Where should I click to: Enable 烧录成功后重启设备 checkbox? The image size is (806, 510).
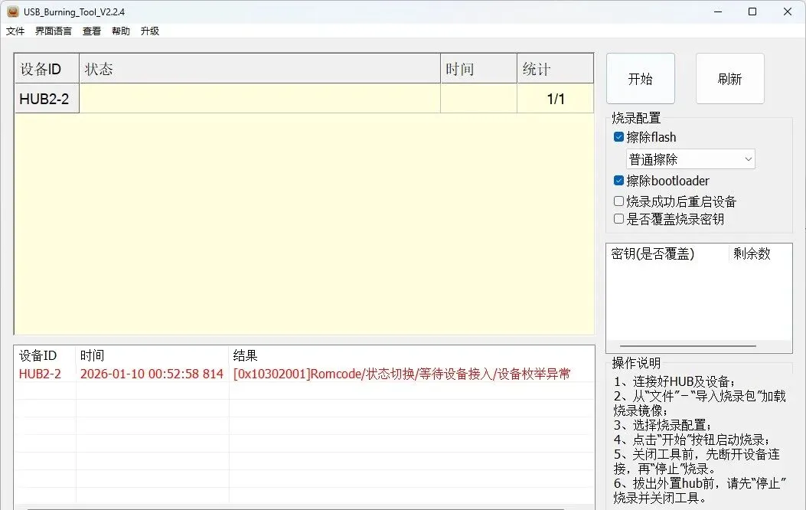[x=619, y=201]
